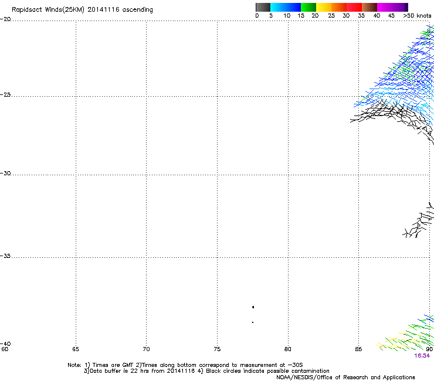
Task: Click the '75' longitude axis label
Action: (x=217, y=349)
